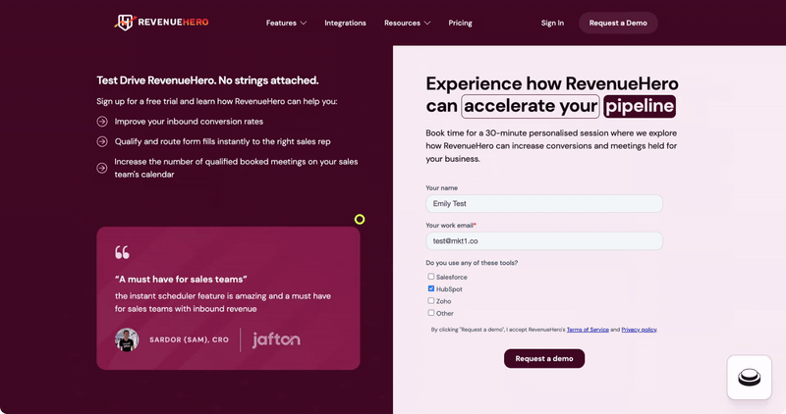Screen dimensions: 786x414
Task: Click the jafton company logo
Action: coord(276,339)
